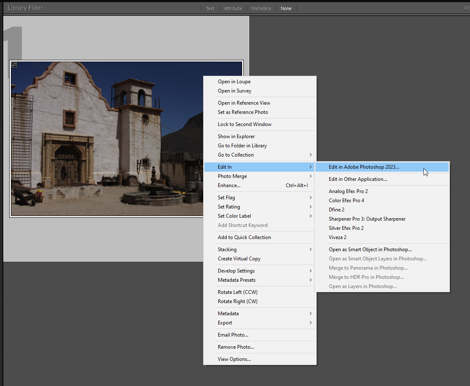Enable the Text filter in Library Filter
The width and height of the screenshot is (470, 386).
click(210, 8)
